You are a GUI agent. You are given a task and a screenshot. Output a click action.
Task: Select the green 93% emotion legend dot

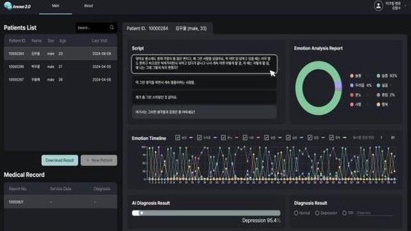(x=378, y=76)
